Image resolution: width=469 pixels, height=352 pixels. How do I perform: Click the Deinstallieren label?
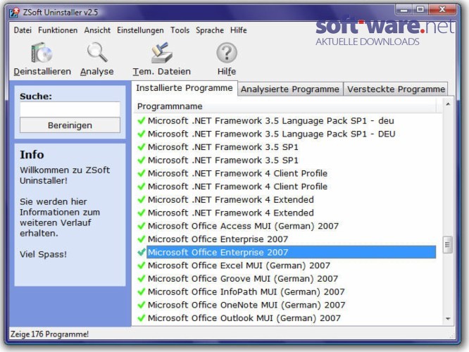(42, 72)
